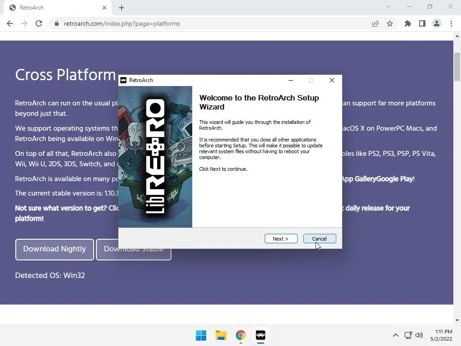Click 'Detected OS: Win32' text

tap(50, 275)
